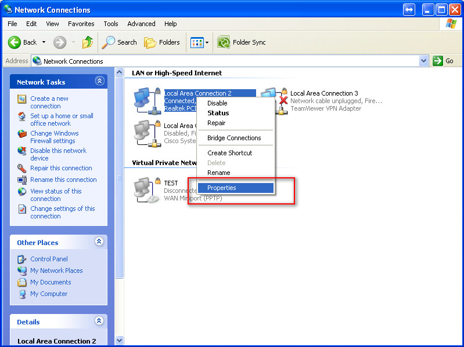Click the View status globe icon
Viewport: 464px width, 347px height.
(x=22, y=192)
